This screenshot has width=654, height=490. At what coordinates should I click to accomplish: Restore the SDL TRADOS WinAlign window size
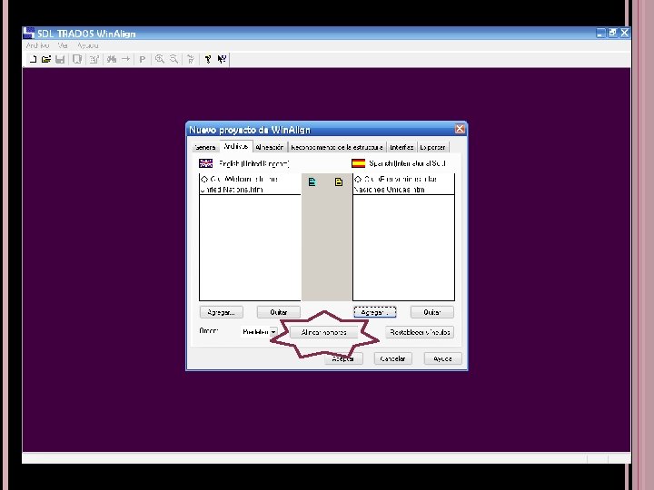click(613, 33)
